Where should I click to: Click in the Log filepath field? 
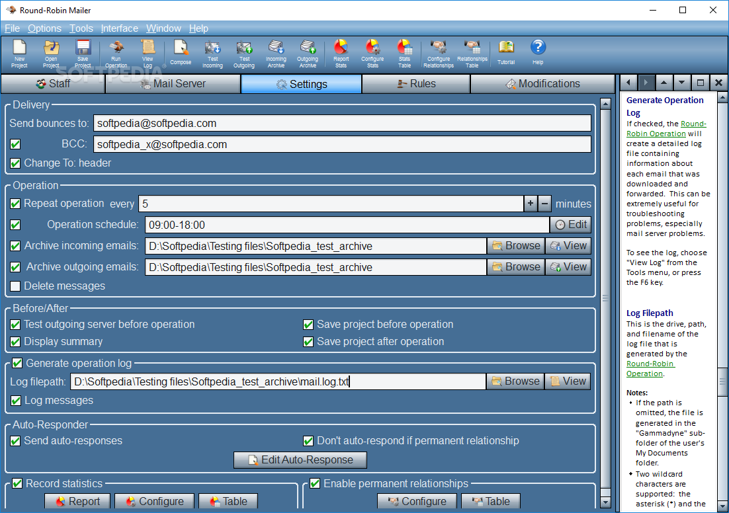click(278, 381)
